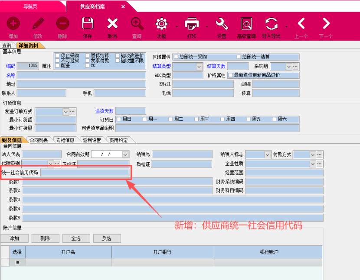Open 付款方式 dropdown
Image resolution: width=360 pixels, height=280 pixels.
313,155
